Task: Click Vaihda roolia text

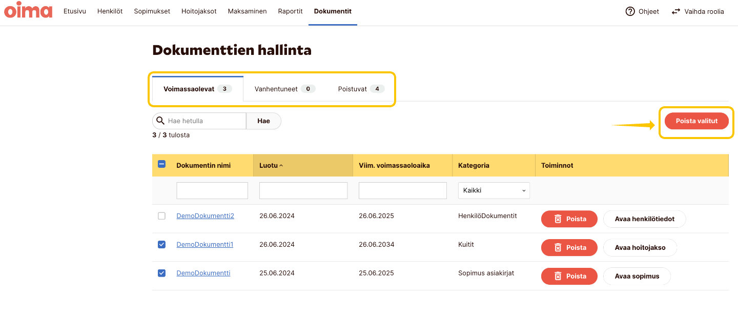Action: coord(704,11)
